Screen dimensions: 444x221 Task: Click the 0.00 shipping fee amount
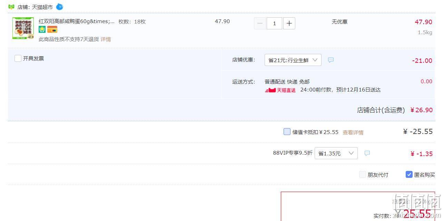pos(426,81)
